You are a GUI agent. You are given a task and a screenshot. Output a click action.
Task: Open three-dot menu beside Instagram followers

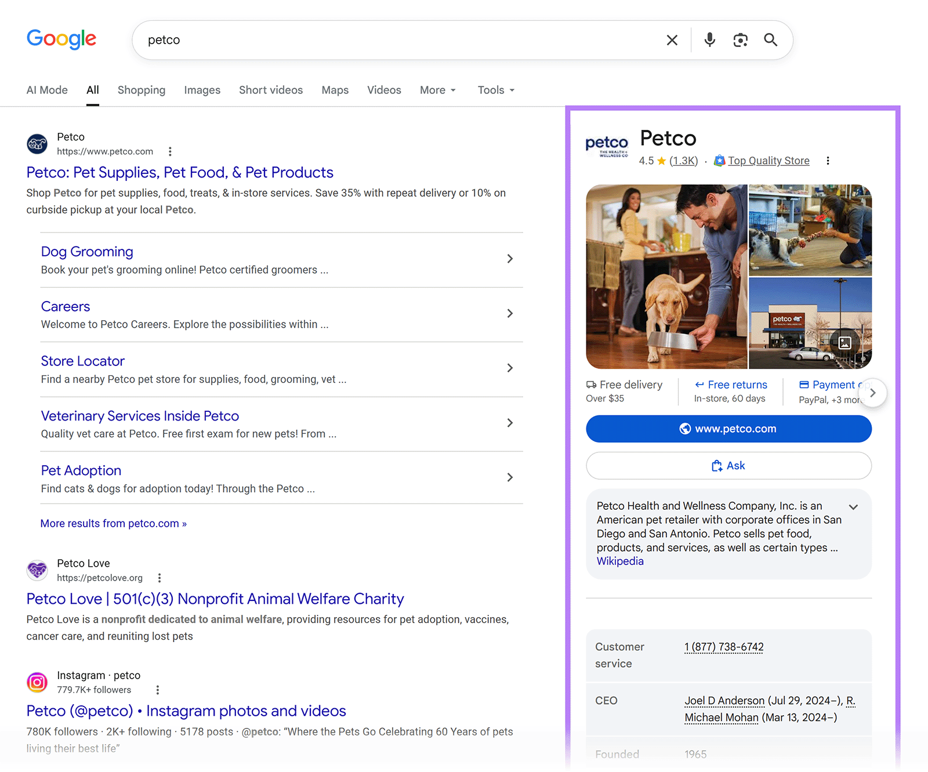[x=158, y=690]
